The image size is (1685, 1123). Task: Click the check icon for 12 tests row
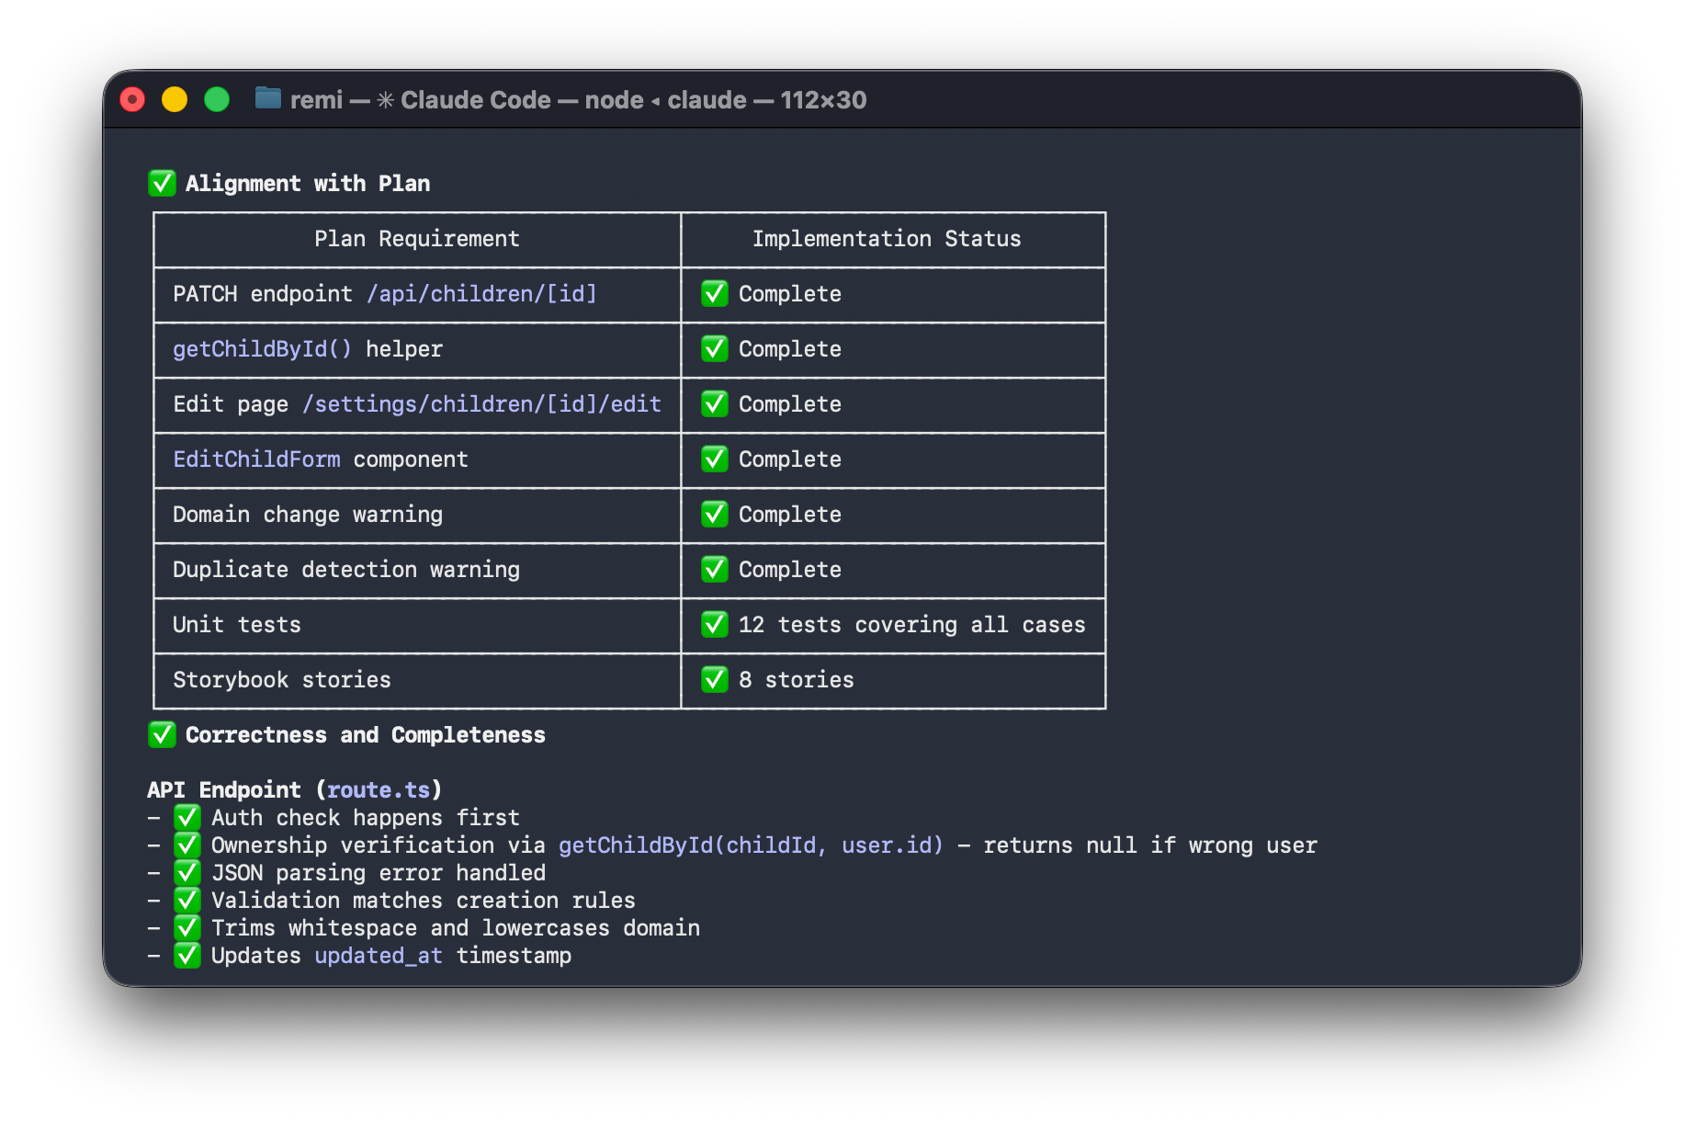715,625
